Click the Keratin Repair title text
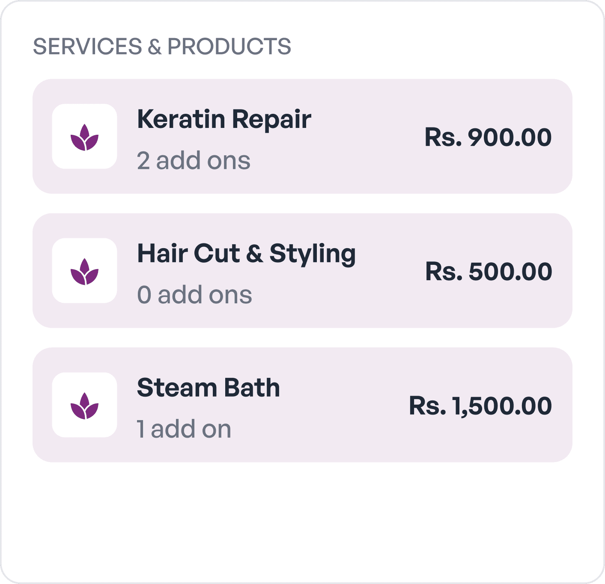 tap(224, 119)
